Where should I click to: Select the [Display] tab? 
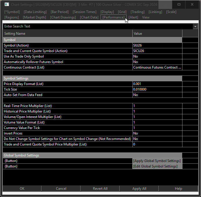tap(107, 12)
